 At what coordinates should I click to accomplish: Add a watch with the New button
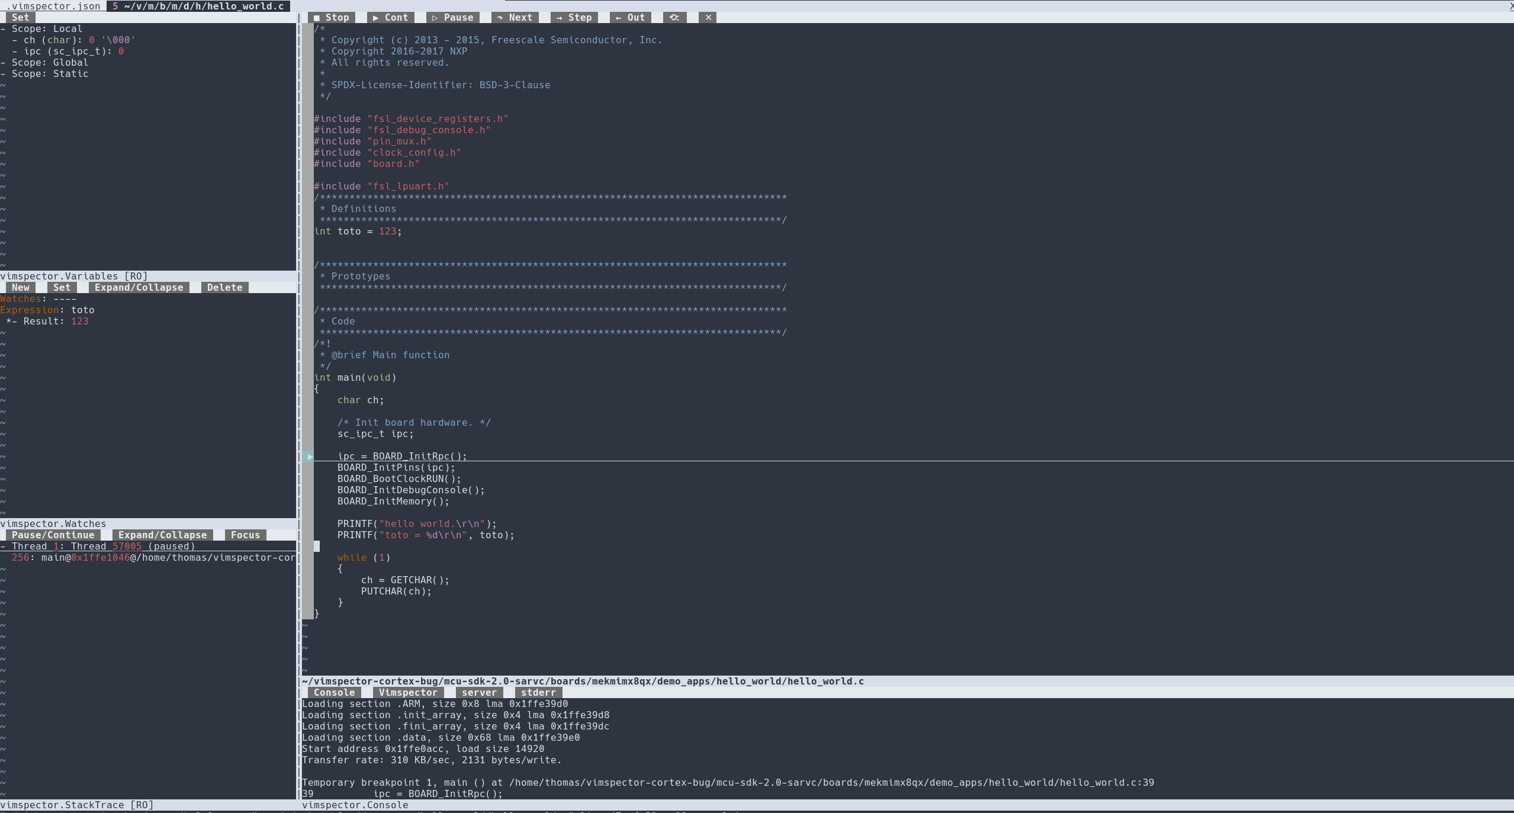[x=20, y=287]
